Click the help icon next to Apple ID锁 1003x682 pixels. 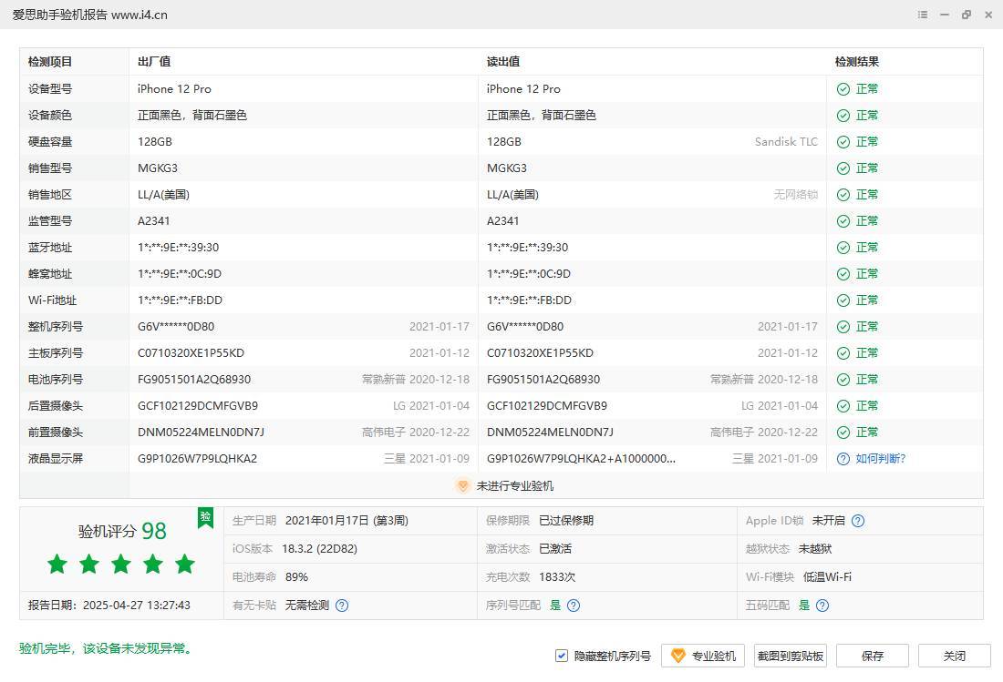point(858,521)
